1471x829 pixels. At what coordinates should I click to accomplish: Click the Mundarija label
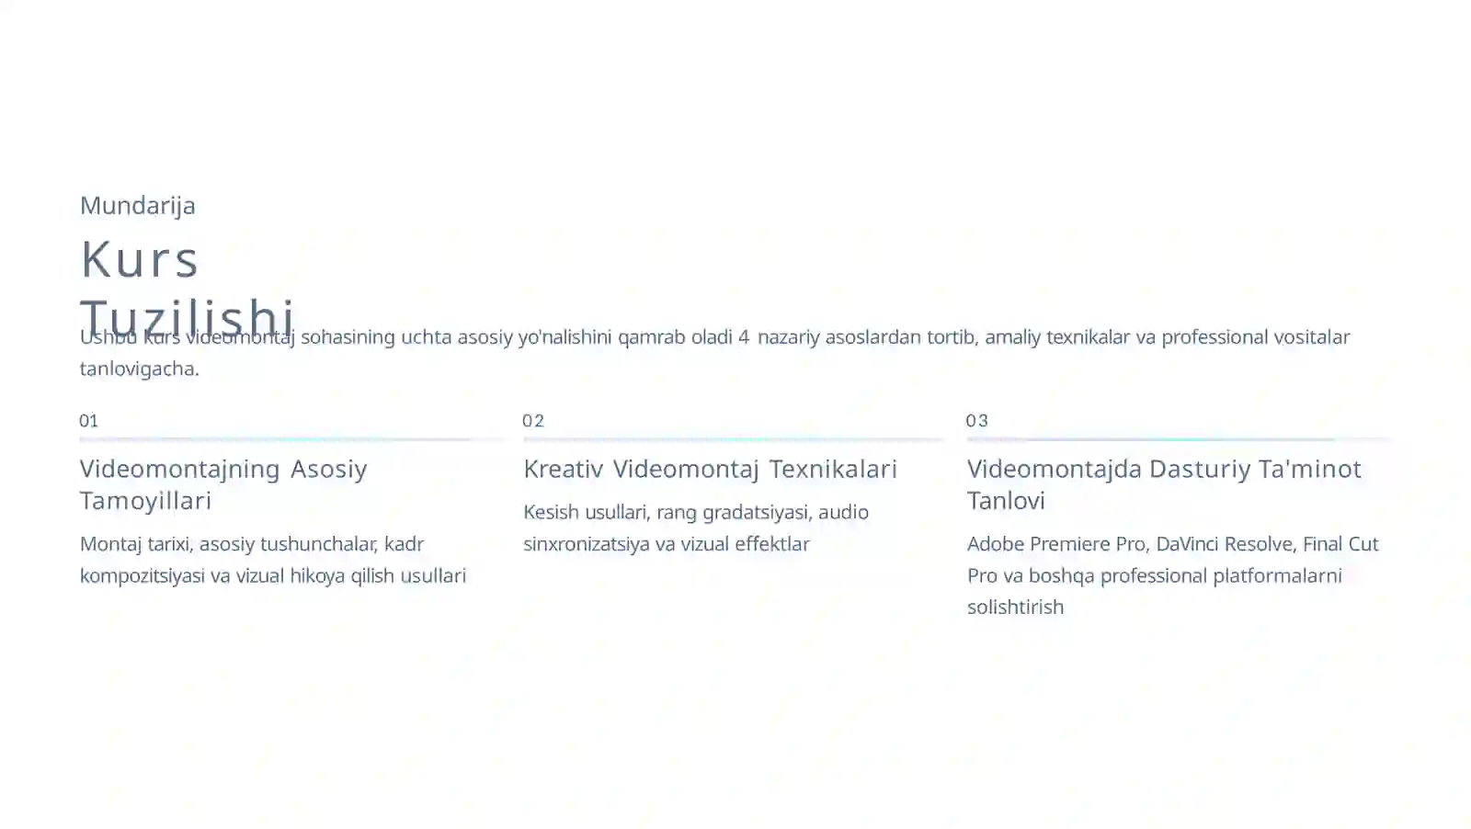tap(137, 205)
